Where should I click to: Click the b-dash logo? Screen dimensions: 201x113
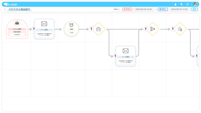click(x=11, y=4)
